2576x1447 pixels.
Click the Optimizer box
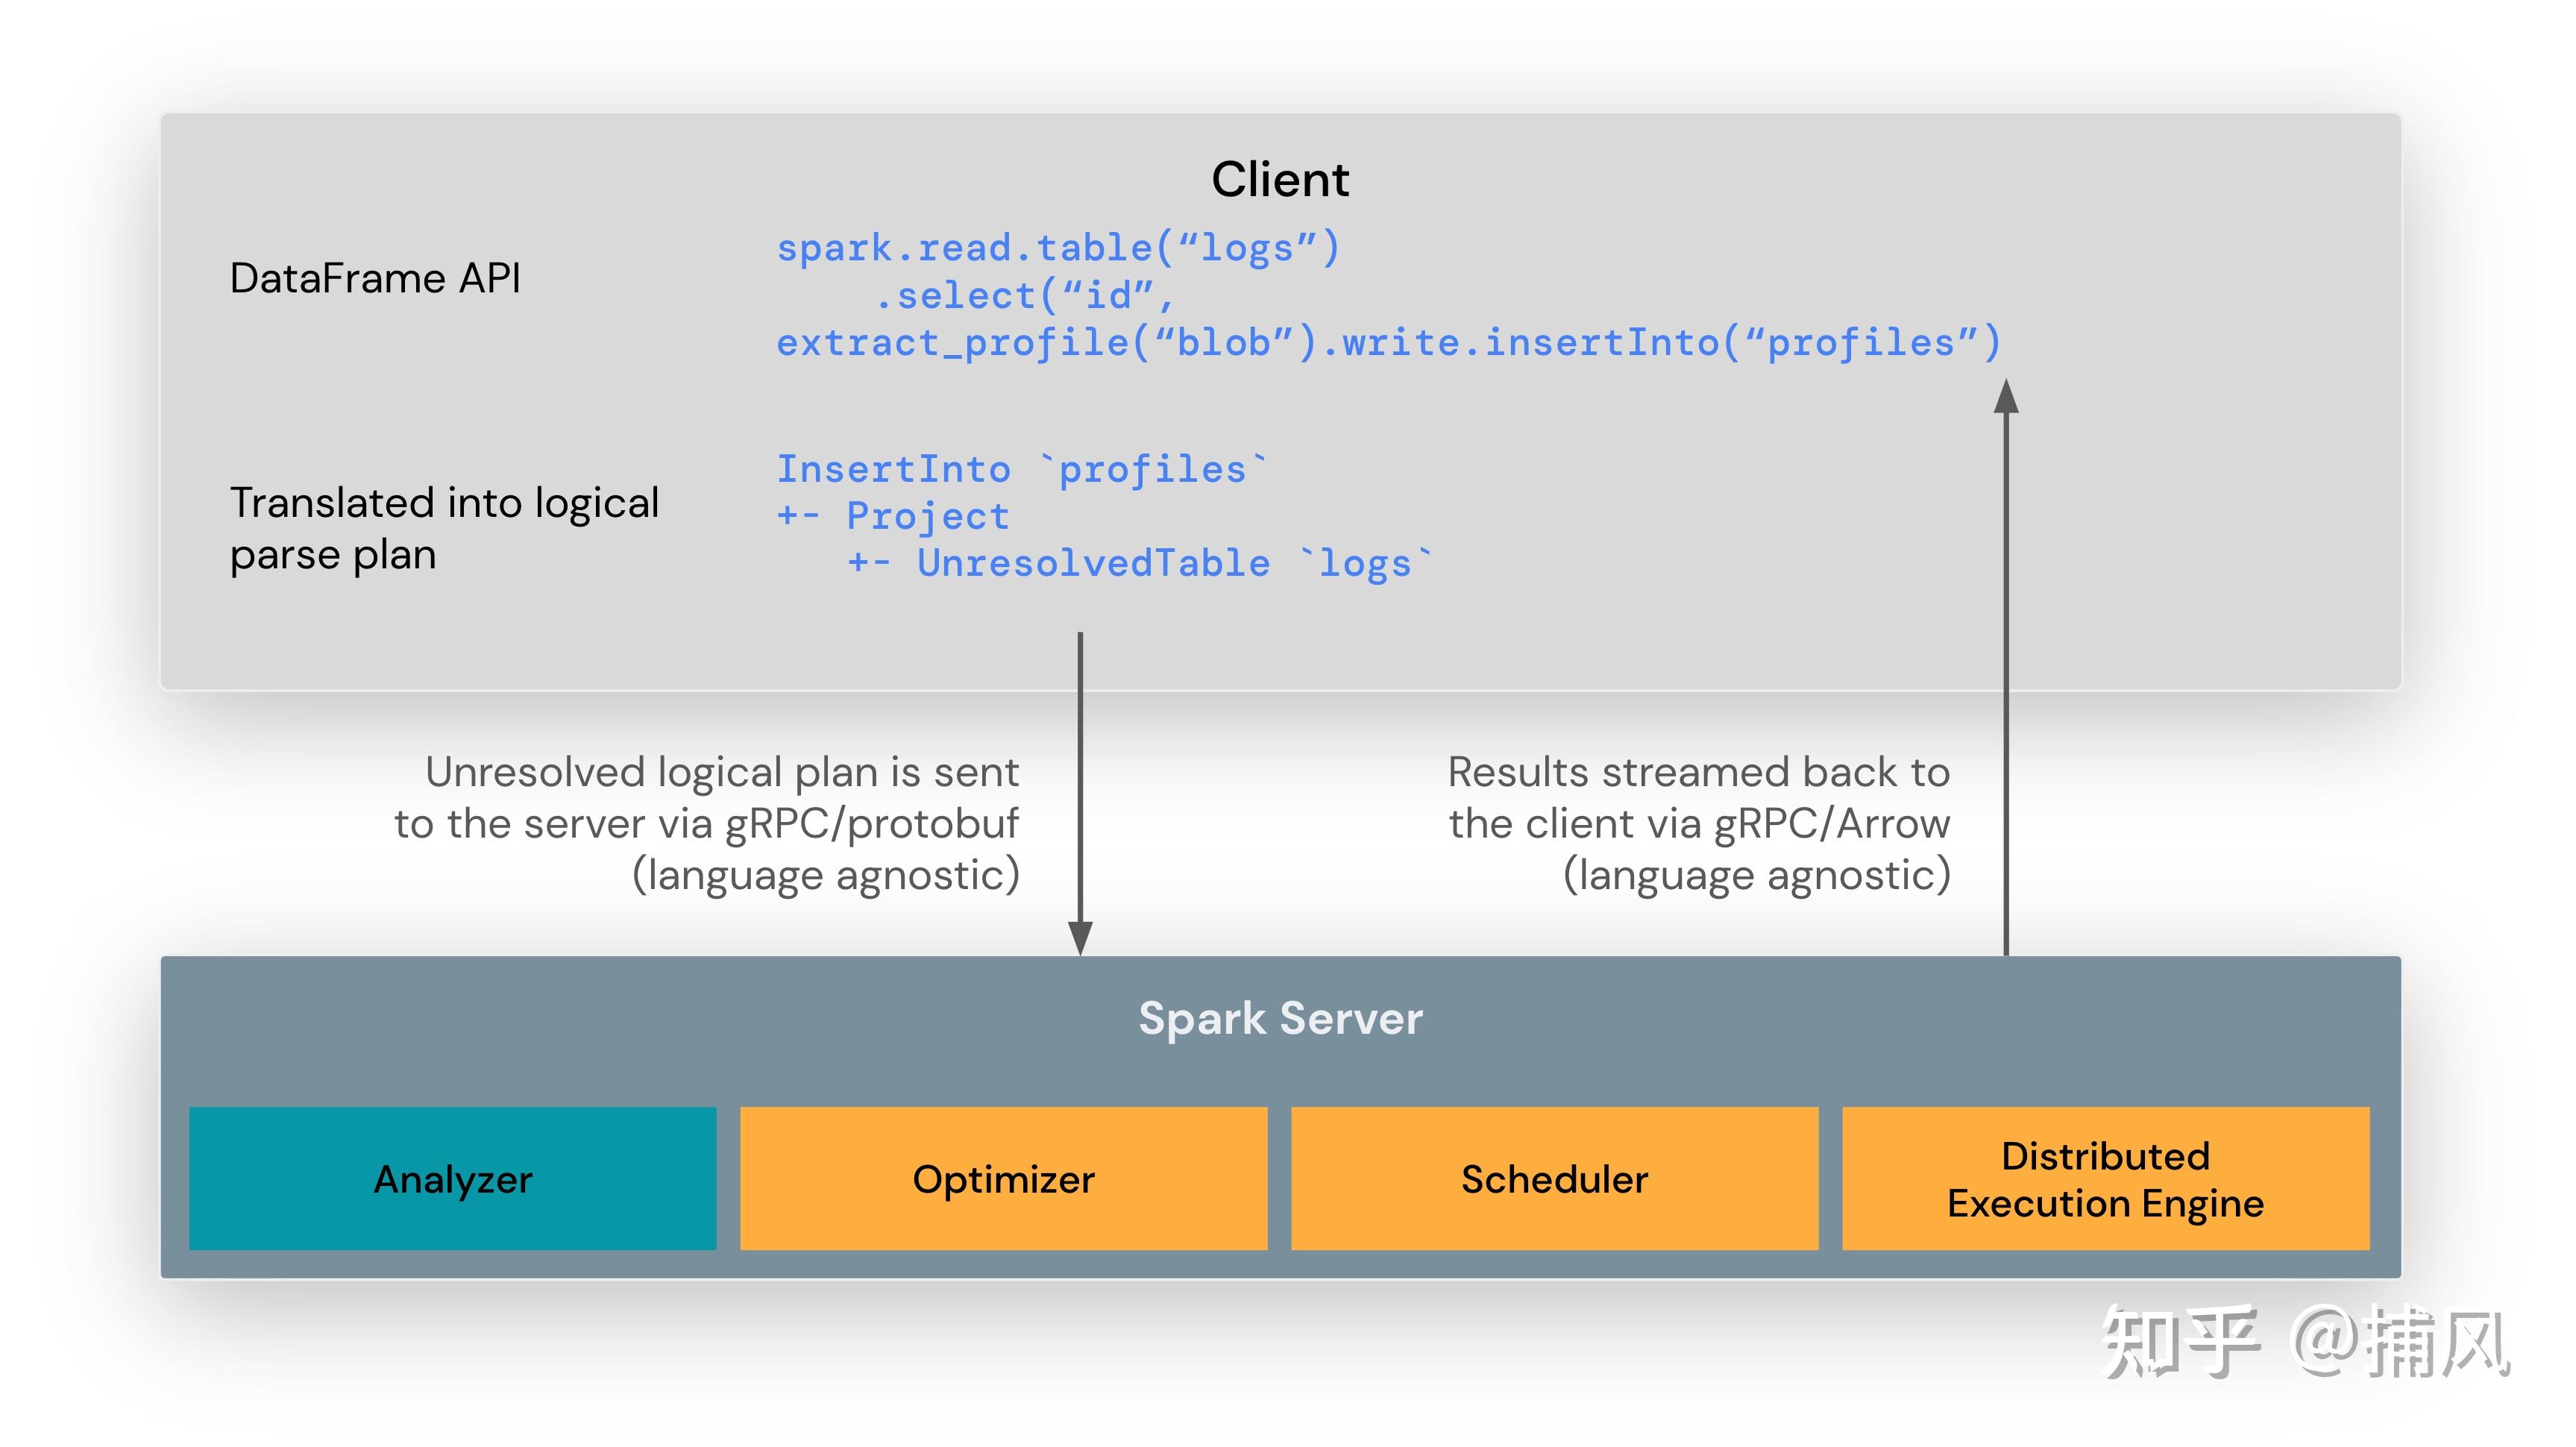pos(1003,1179)
